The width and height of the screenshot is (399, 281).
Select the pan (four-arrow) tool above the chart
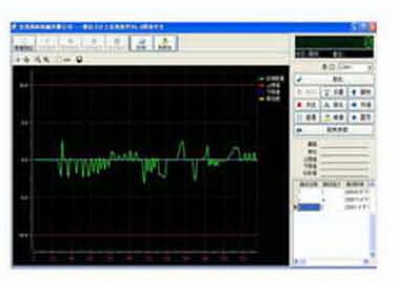(27, 60)
